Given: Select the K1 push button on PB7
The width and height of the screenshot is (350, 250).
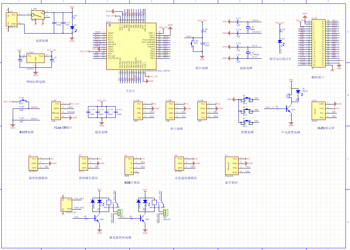Looking at the screenshot, I should point(245,99).
